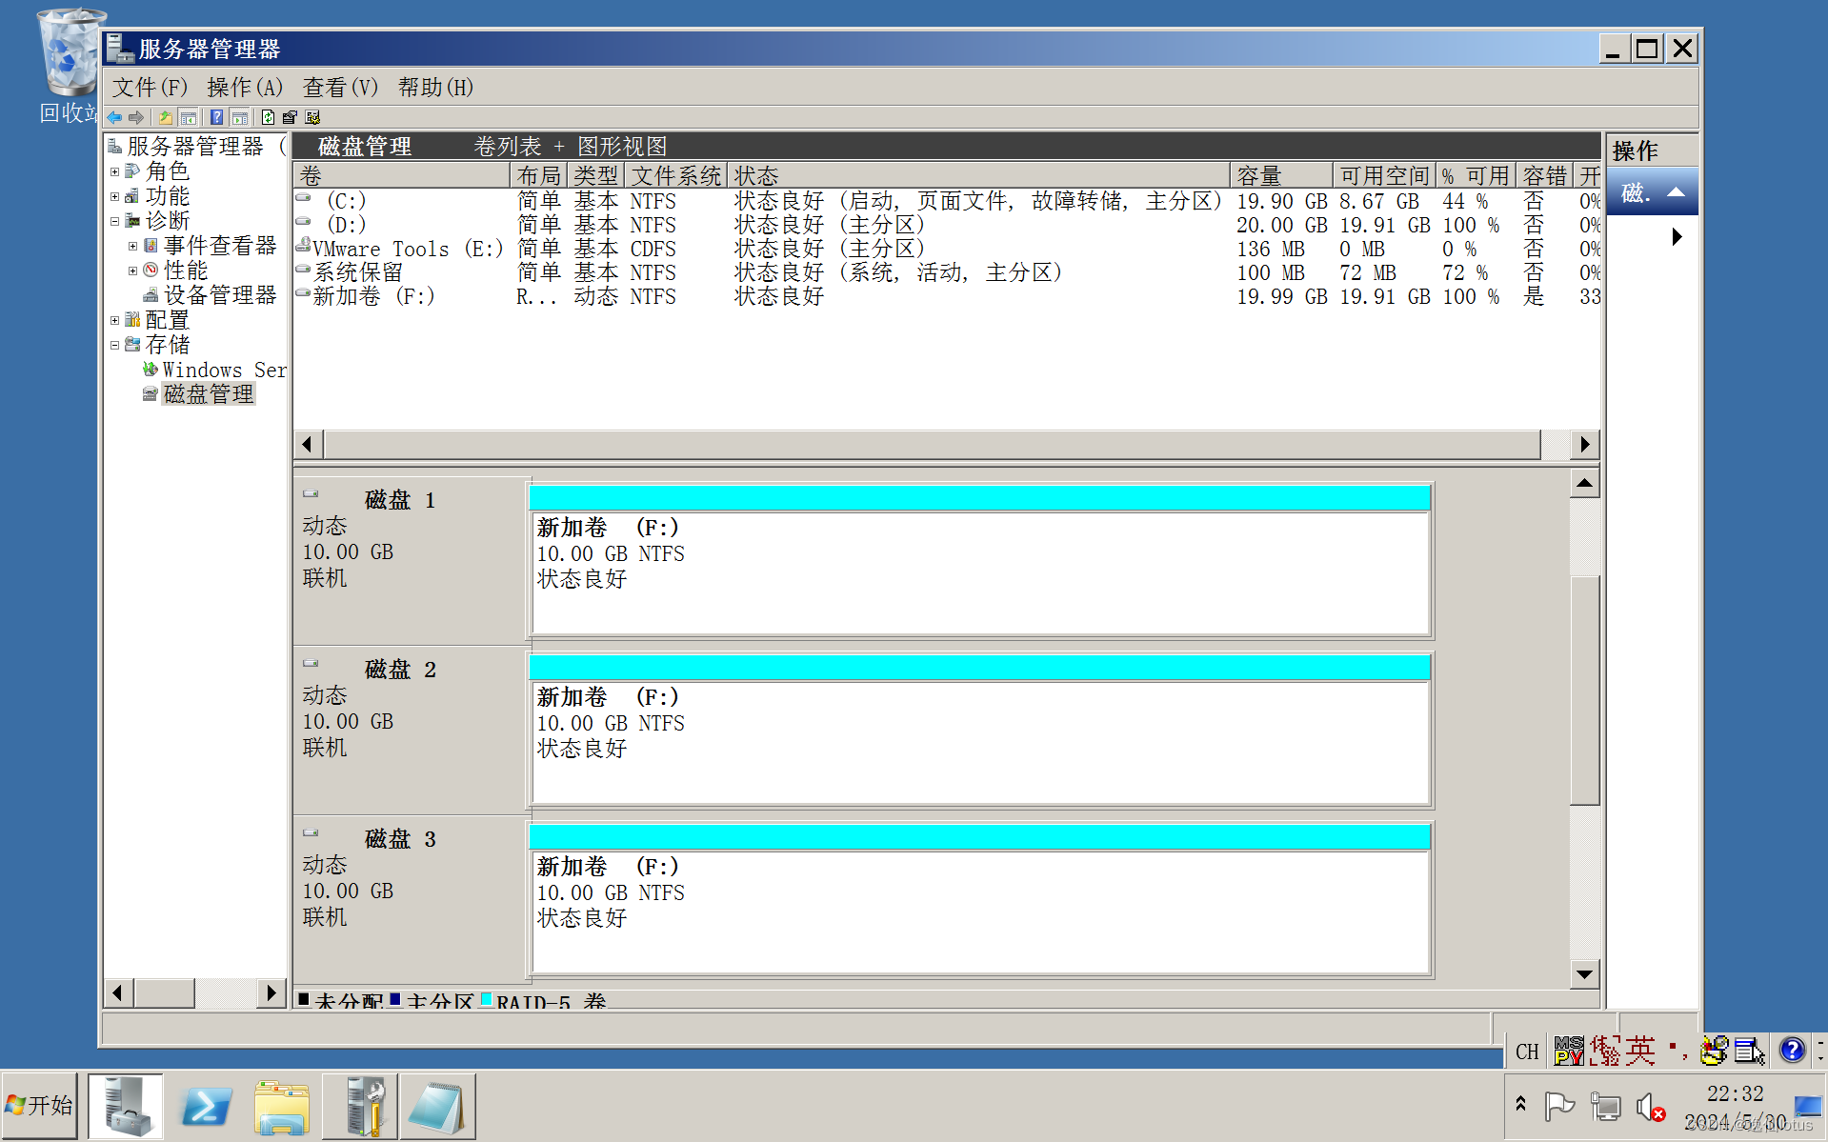Expand the 配置 tree node
The image size is (1828, 1142).
(x=115, y=321)
